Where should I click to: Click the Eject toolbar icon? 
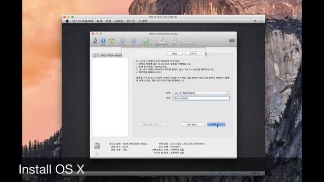134,40
